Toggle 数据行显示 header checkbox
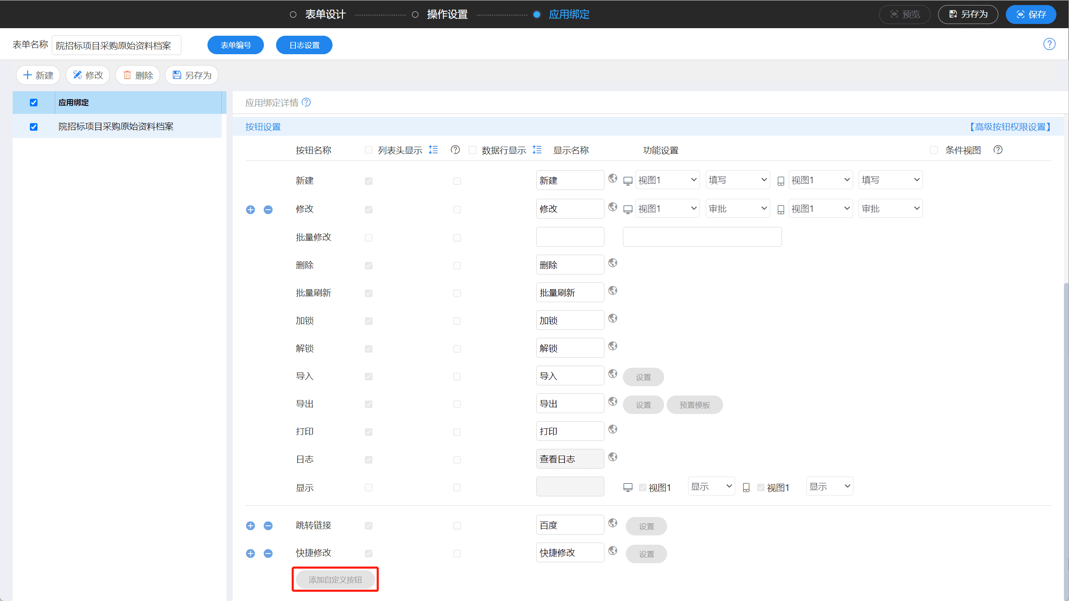This screenshot has height=601, width=1069. point(473,150)
